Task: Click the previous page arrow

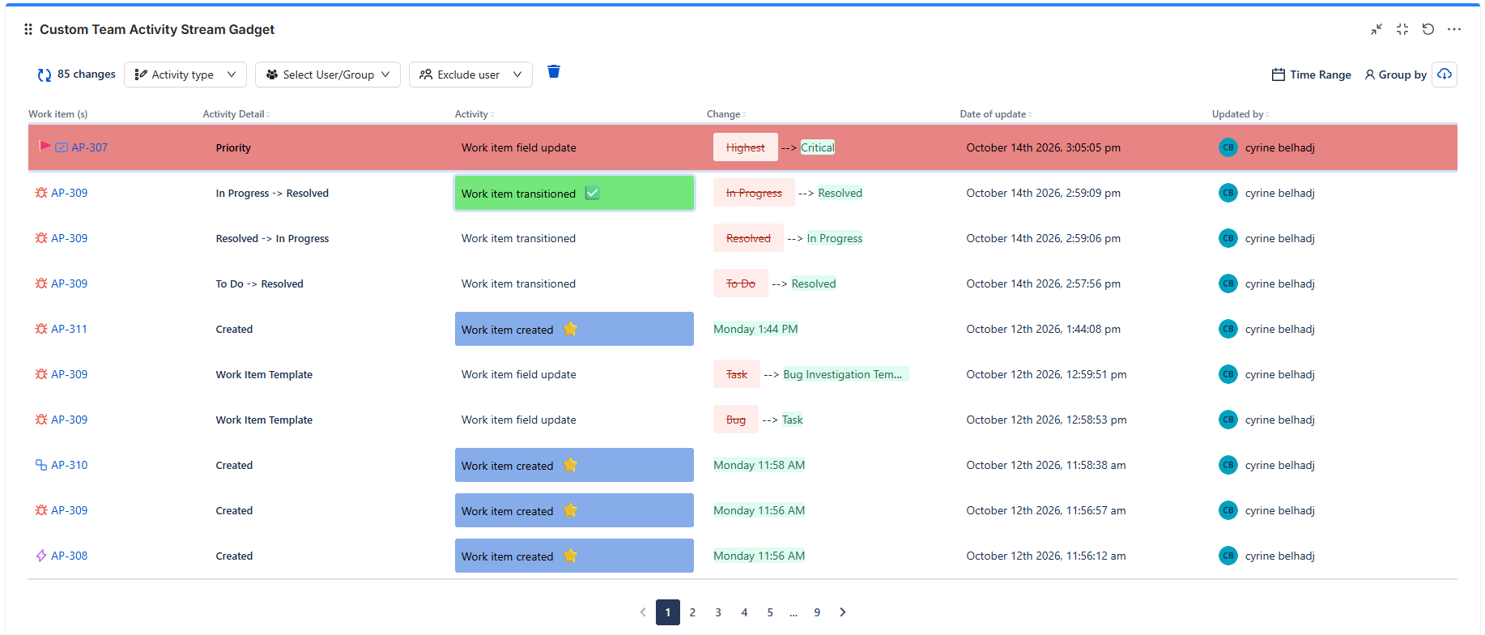Action: click(643, 612)
